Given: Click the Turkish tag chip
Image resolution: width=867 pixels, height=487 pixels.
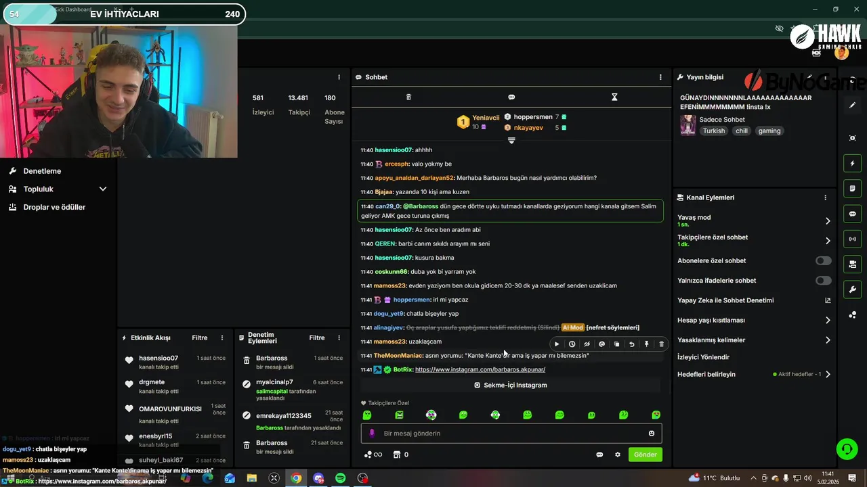Looking at the screenshot, I should click(x=714, y=131).
